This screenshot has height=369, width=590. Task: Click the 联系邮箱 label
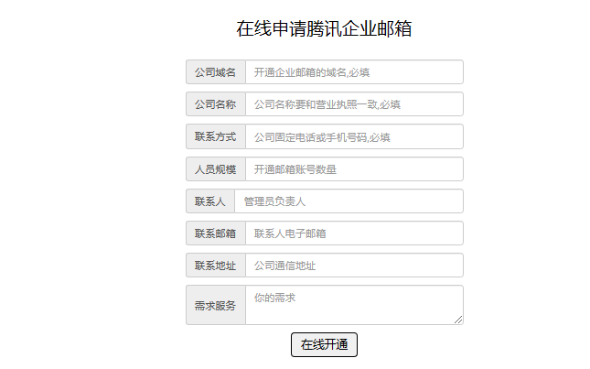[x=216, y=233]
